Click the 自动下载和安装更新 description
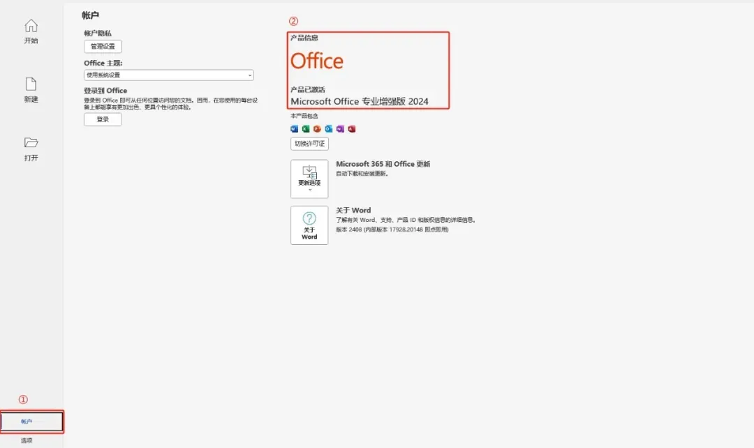The image size is (754, 448). [362, 174]
